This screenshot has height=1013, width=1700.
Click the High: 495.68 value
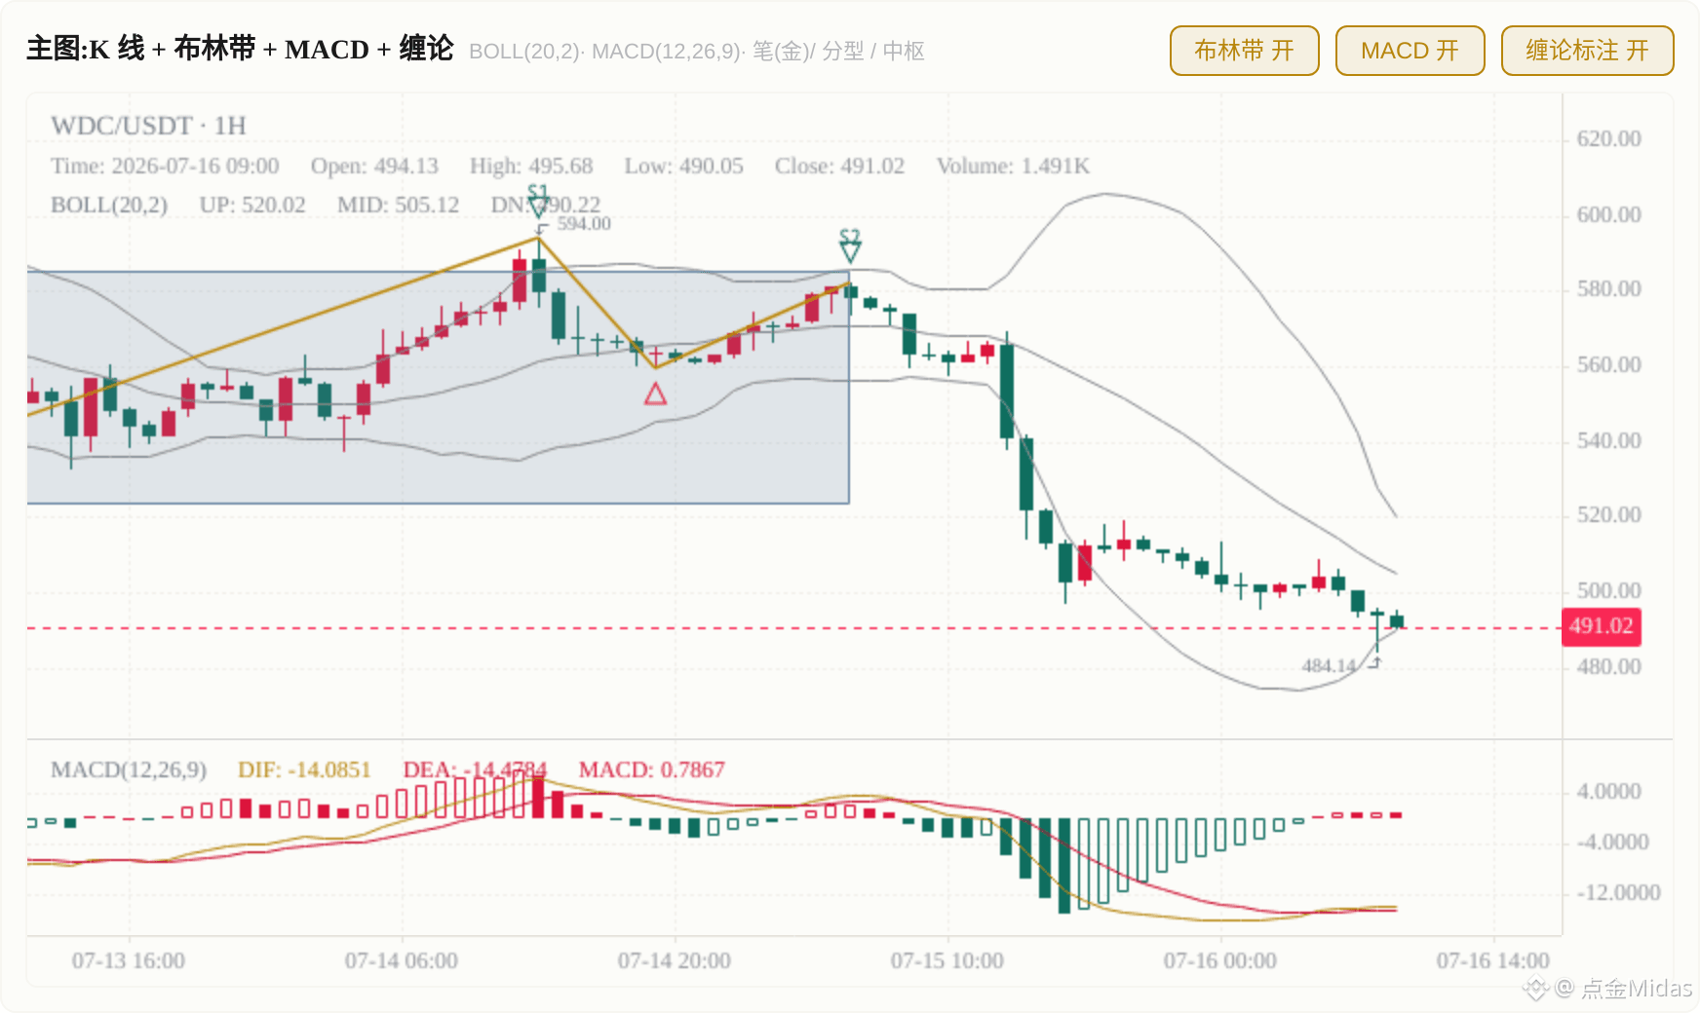pyautogui.click(x=531, y=167)
